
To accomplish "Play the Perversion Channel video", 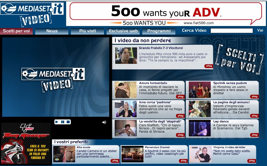I will (x=183, y=161).
